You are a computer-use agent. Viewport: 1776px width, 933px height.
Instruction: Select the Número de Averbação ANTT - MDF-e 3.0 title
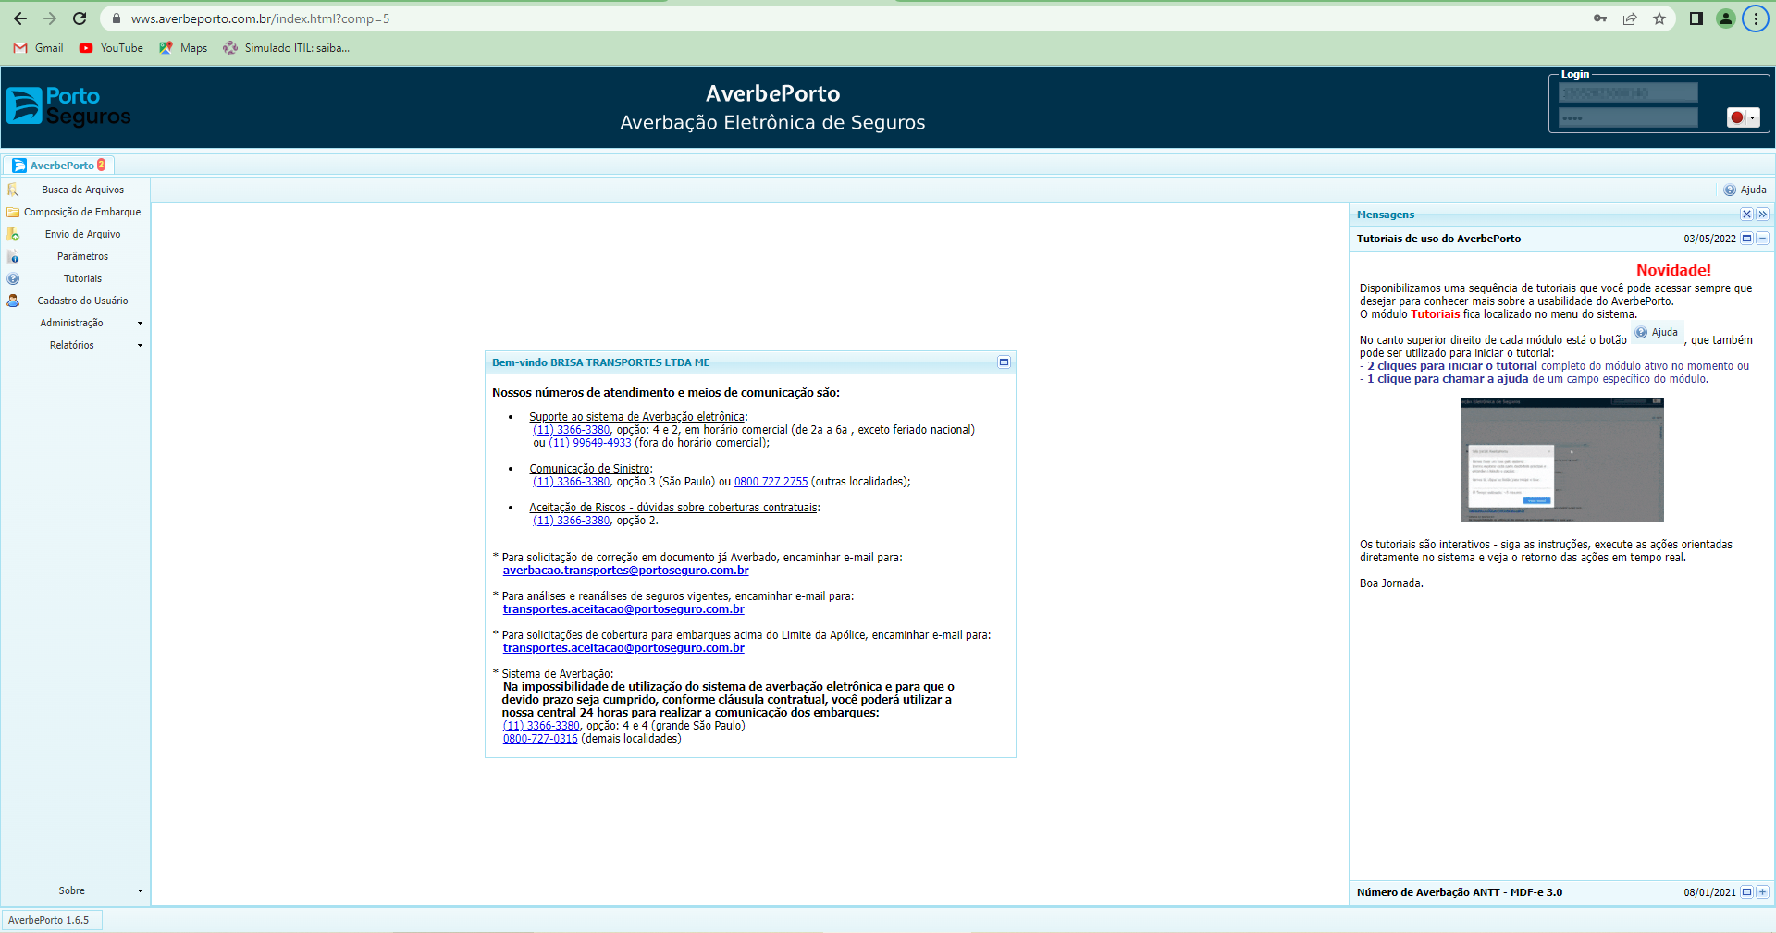tap(1459, 892)
